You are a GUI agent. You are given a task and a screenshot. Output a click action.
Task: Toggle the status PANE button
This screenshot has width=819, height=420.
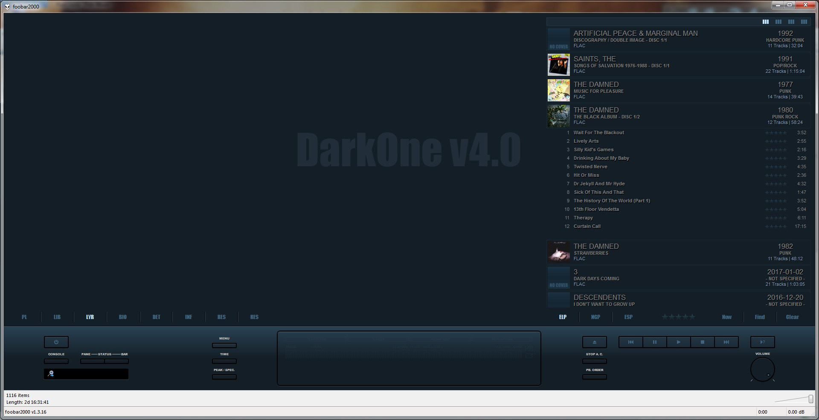[92, 361]
